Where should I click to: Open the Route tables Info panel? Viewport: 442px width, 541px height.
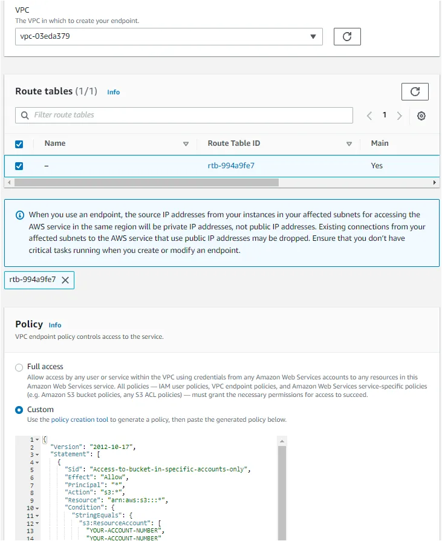[x=113, y=92]
